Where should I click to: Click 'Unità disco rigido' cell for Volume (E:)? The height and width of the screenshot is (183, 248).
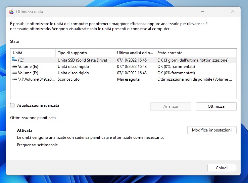pyautogui.click(x=73, y=67)
